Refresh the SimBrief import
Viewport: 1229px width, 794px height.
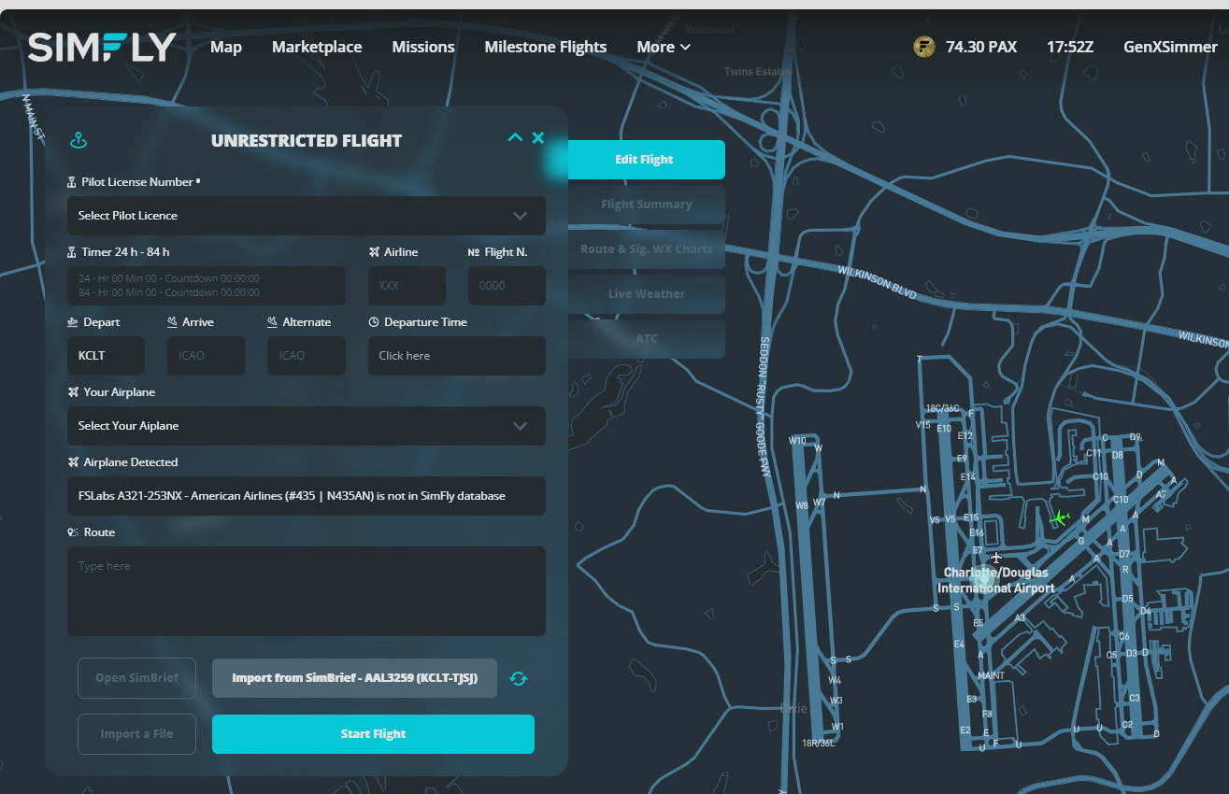point(519,678)
